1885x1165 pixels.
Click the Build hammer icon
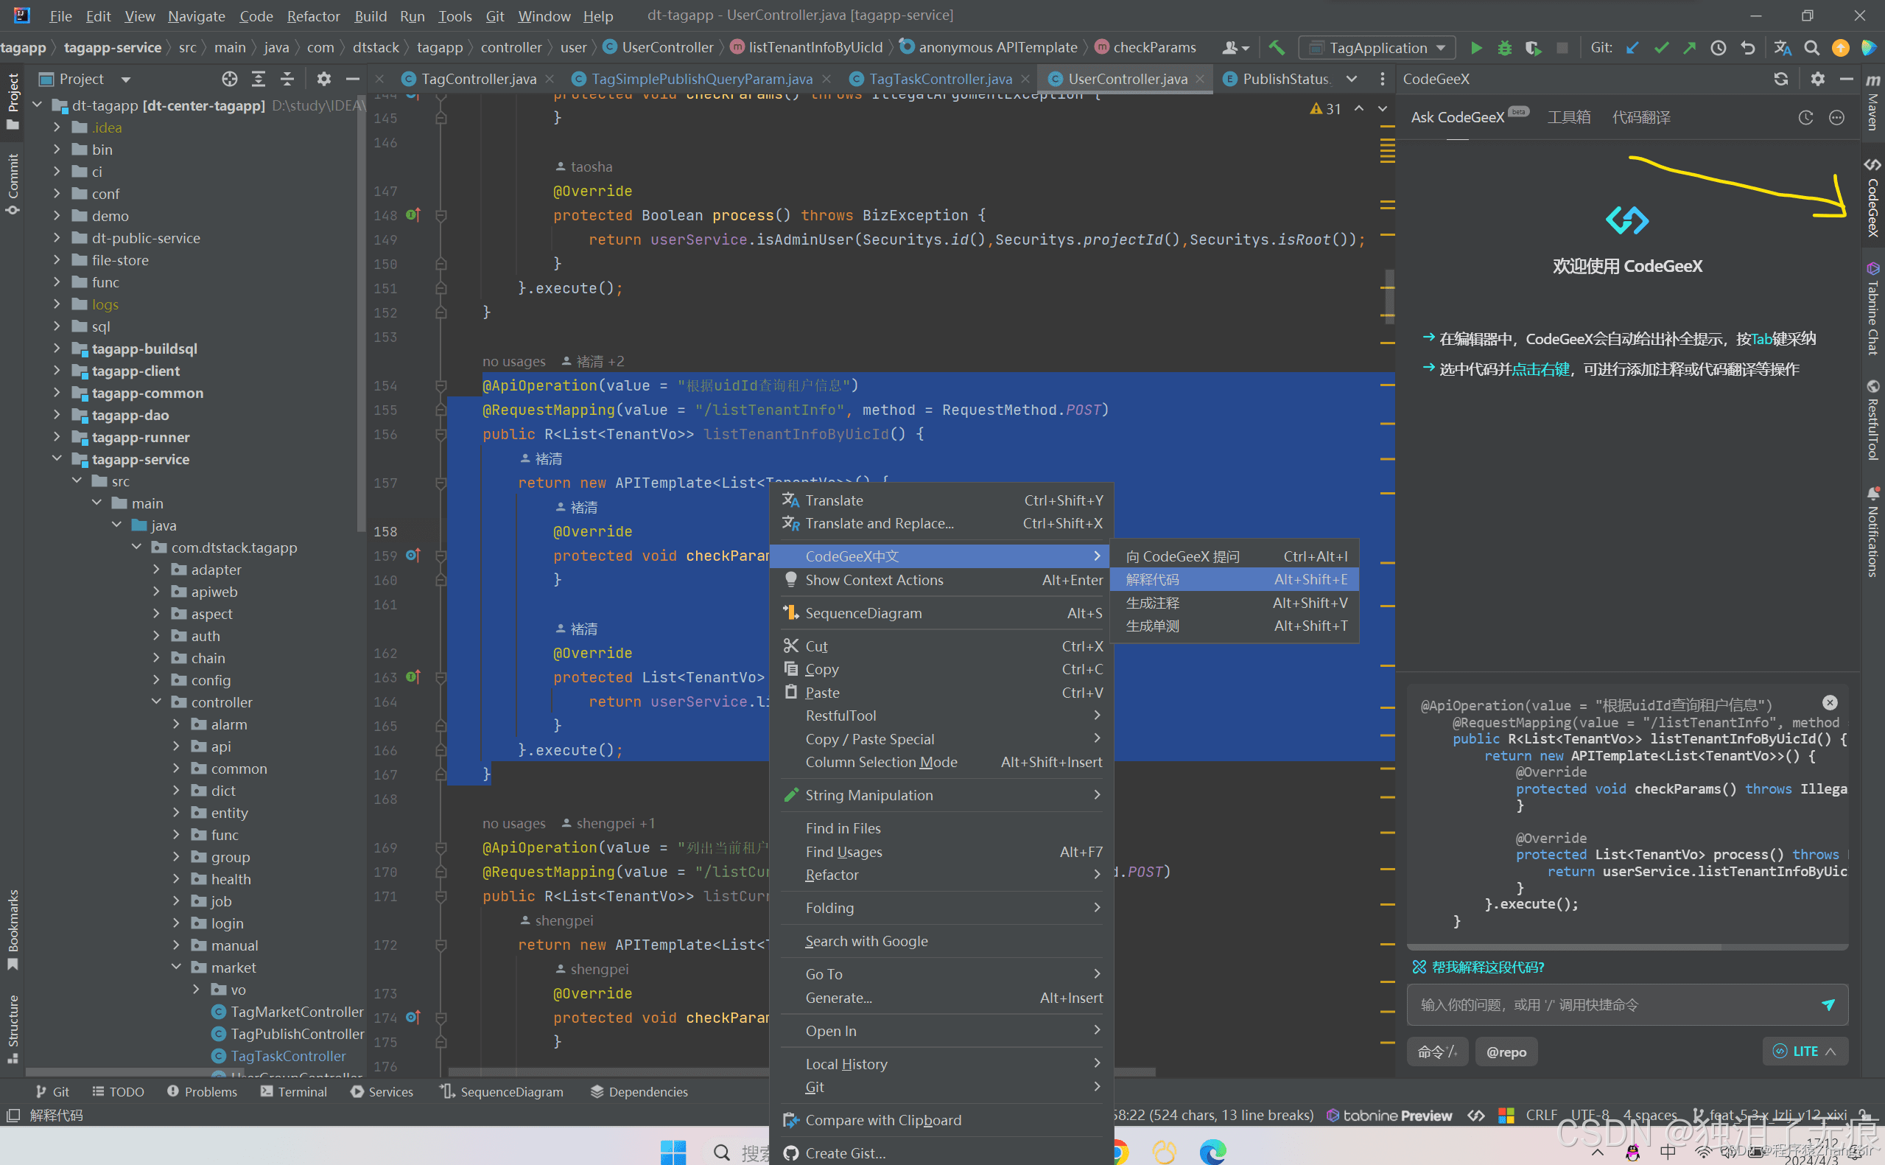[x=1276, y=48]
